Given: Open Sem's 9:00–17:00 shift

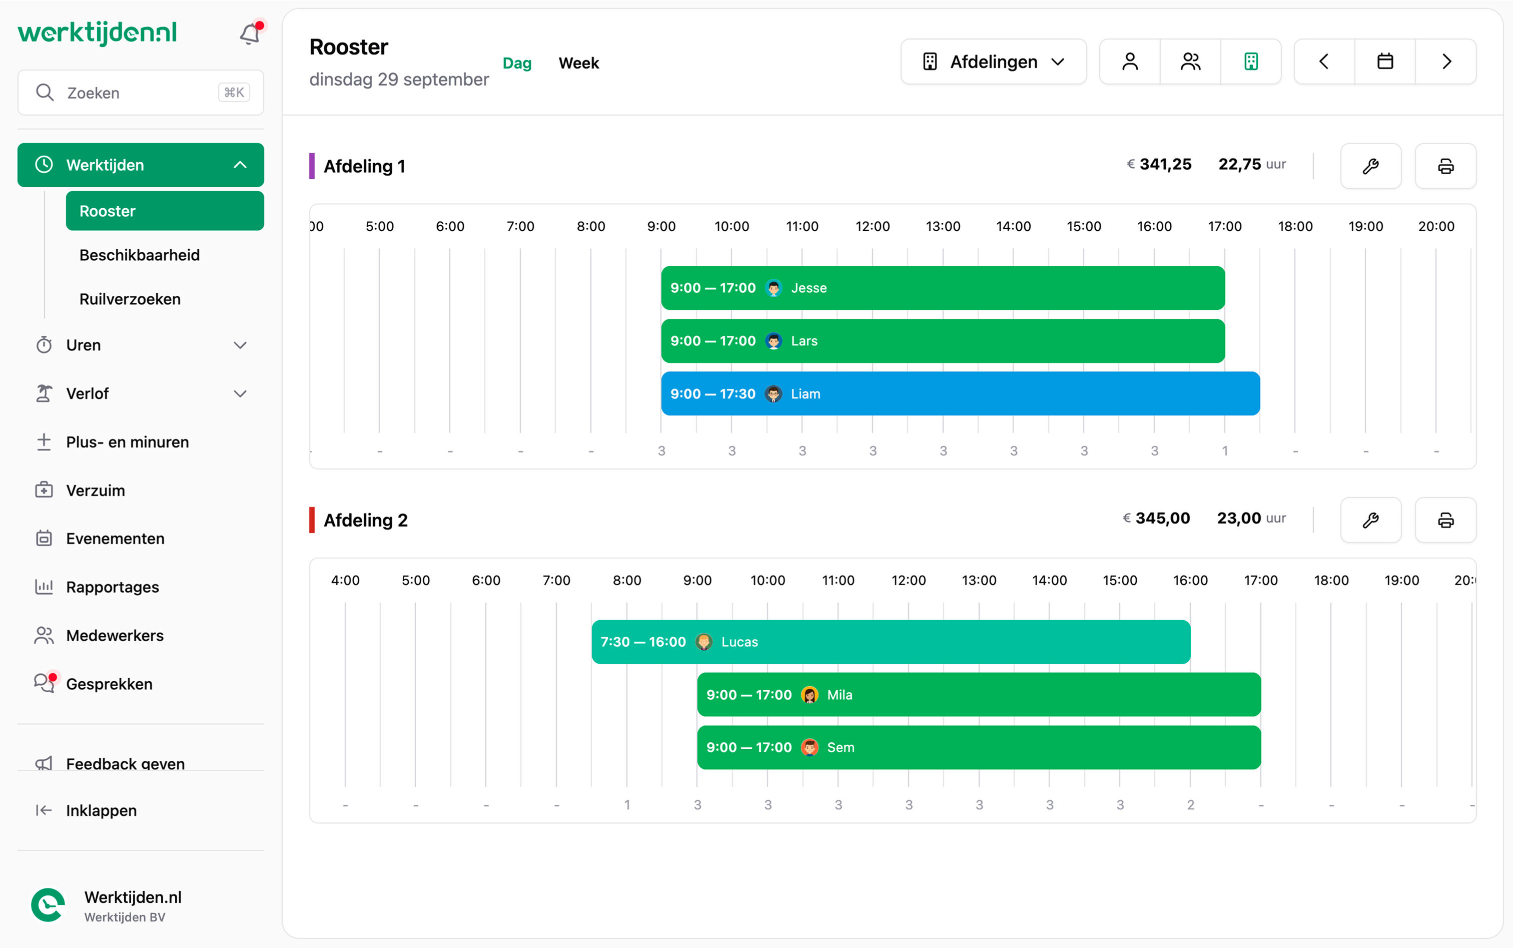Looking at the screenshot, I should tap(979, 747).
